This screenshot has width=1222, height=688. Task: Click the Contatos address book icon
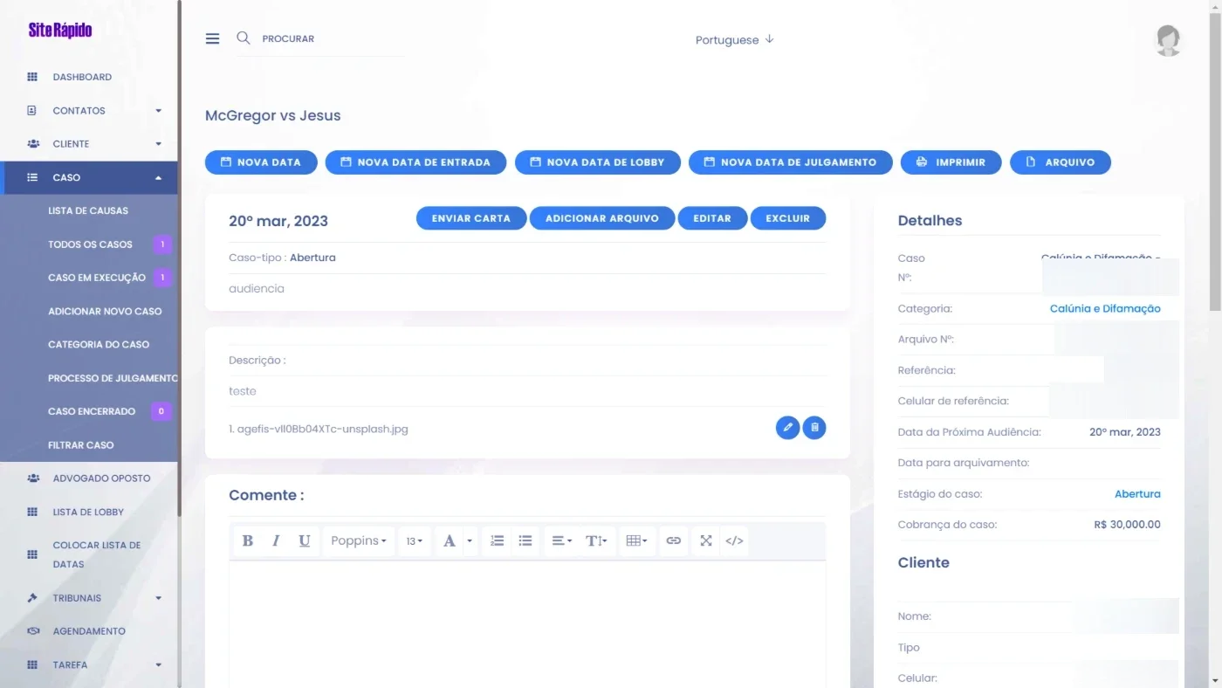(32, 111)
